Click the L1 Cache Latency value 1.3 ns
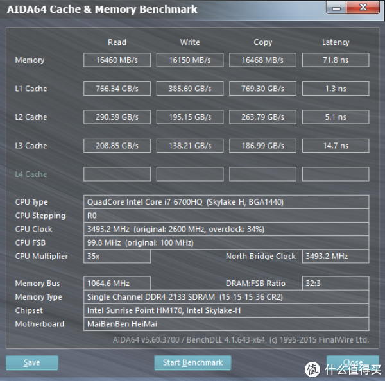Image resolution: width=385 pixels, height=381 pixels. (336, 89)
